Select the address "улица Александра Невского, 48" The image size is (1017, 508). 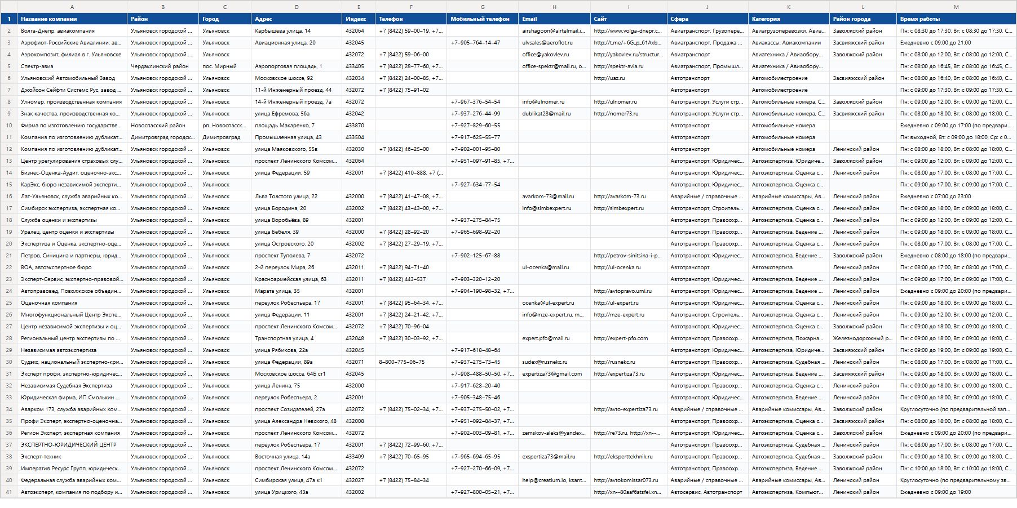click(297, 421)
